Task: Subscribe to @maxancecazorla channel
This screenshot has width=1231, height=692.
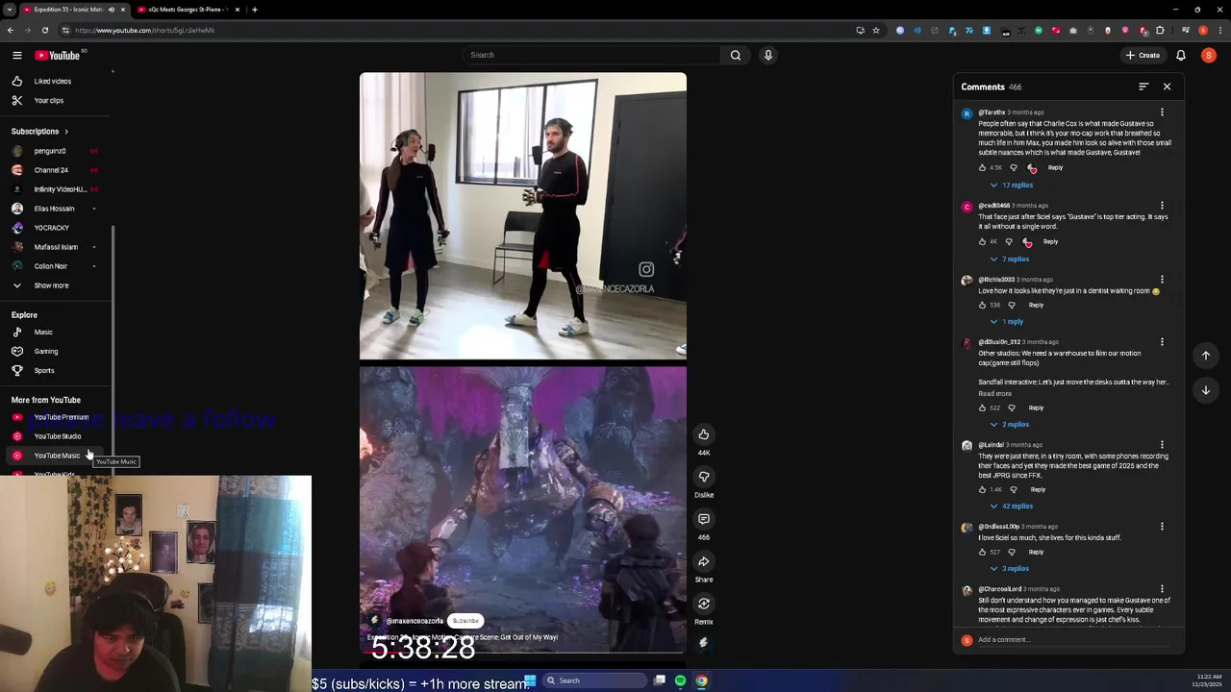Action: 465,621
